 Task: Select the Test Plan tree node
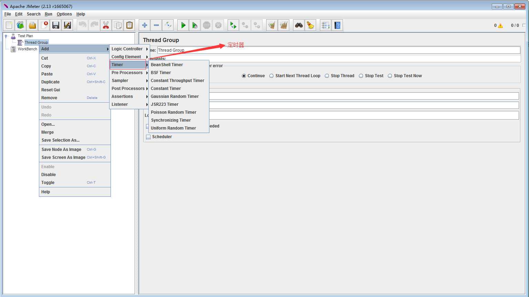click(25, 36)
